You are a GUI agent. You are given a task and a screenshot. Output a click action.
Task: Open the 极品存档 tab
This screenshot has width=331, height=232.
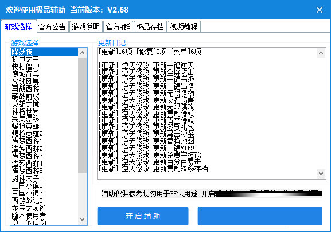click(x=150, y=27)
